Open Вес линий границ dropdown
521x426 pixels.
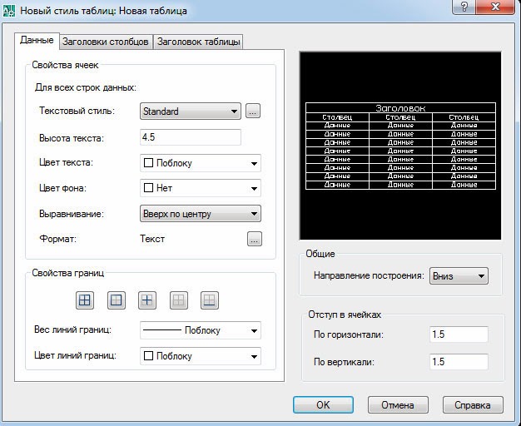click(201, 330)
